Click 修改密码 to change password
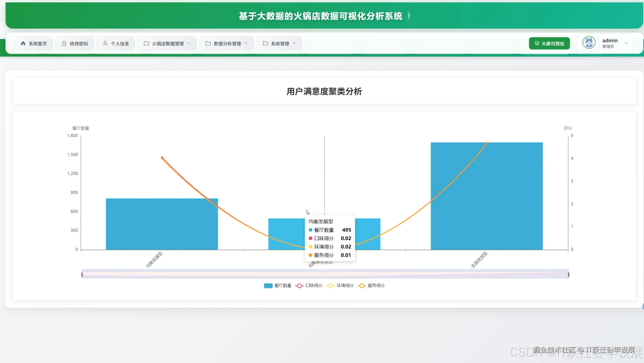 (x=75, y=43)
